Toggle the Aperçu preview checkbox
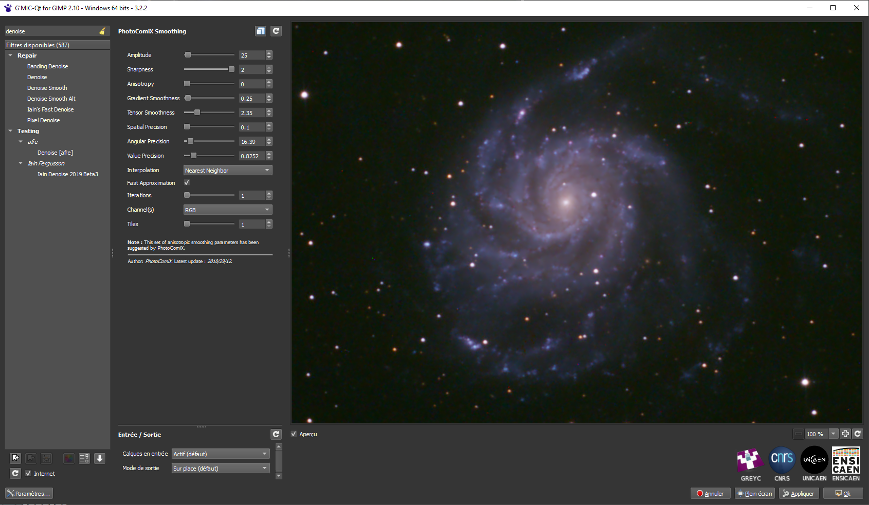Viewport: 869px width, 505px height. click(x=294, y=434)
